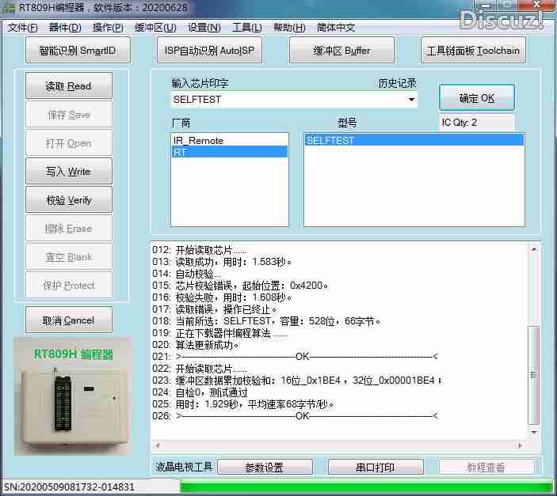This screenshot has height=496, width=557.
Task: Click the 参数设置 button
Action: (x=265, y=468)
